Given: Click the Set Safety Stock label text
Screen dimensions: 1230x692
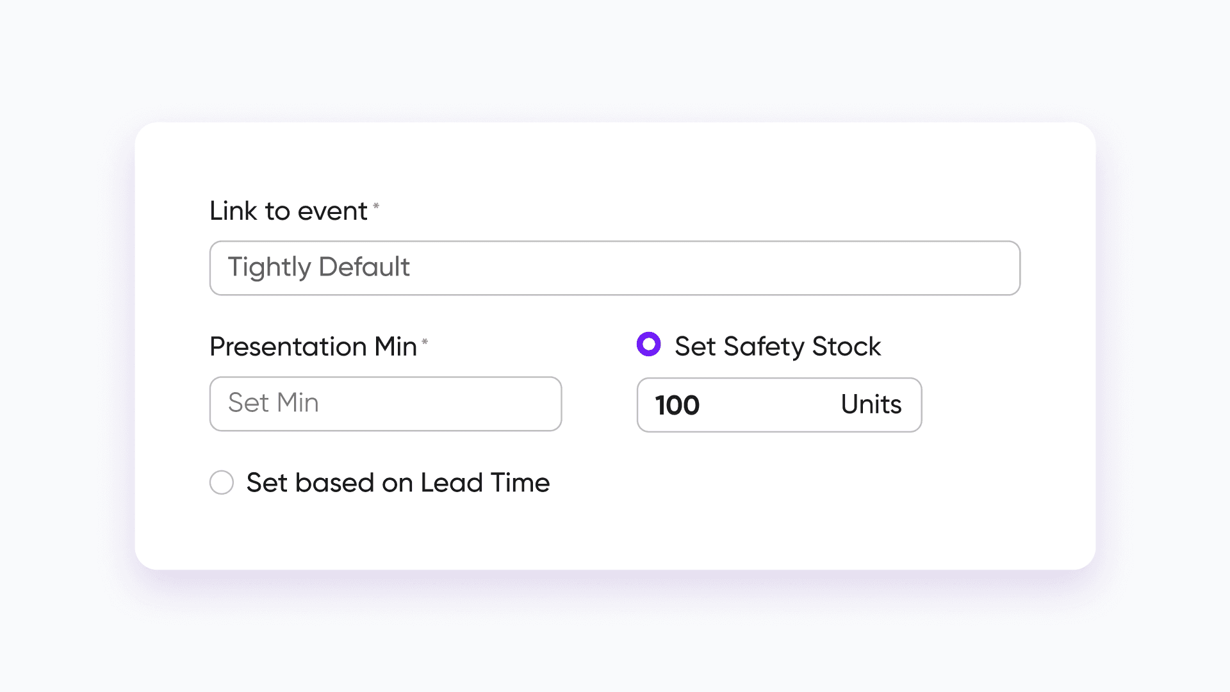Looking at the screenshot, I should point(777,347).
